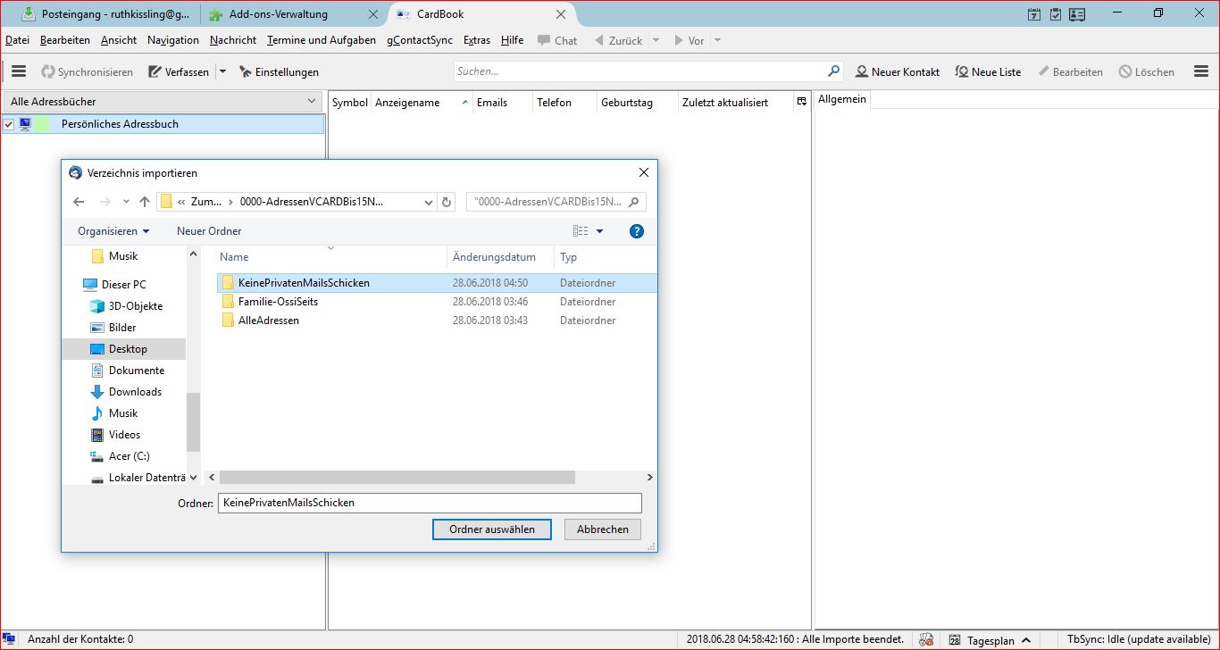
Task: Click Abbrechen to cancel the import dialog
Action: point(603,529)
